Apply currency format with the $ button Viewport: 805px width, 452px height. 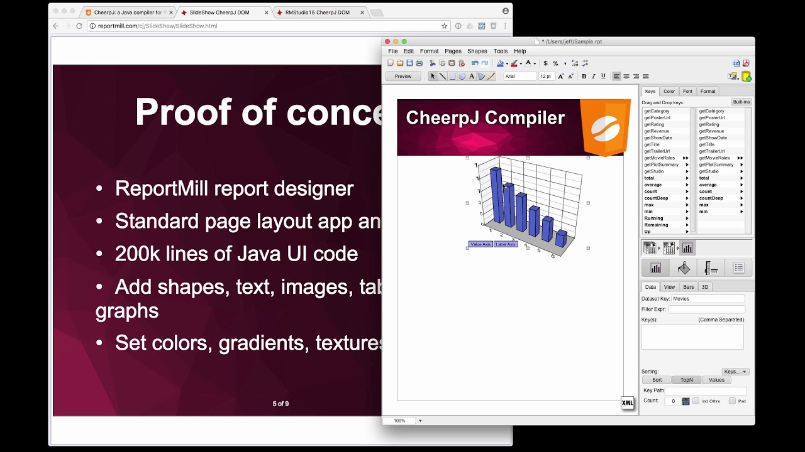pos(545,63)
